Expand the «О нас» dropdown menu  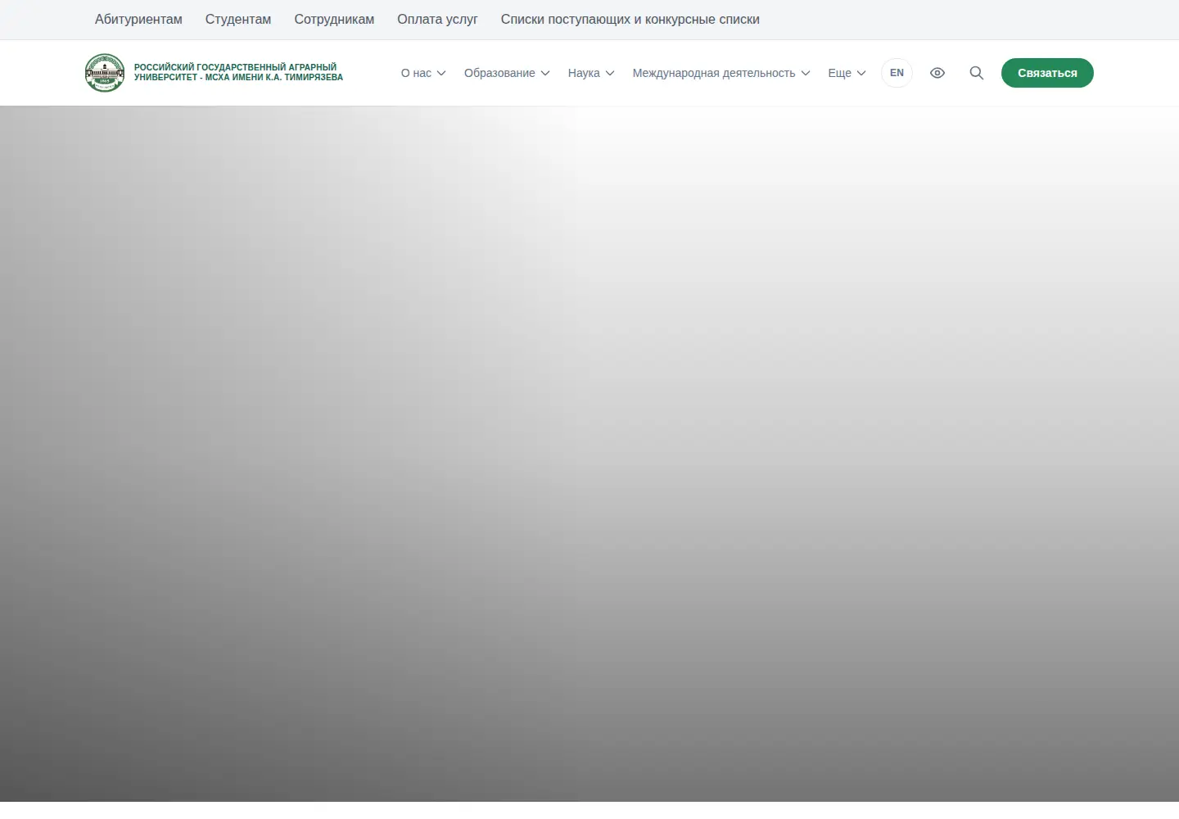click(423, 73)
